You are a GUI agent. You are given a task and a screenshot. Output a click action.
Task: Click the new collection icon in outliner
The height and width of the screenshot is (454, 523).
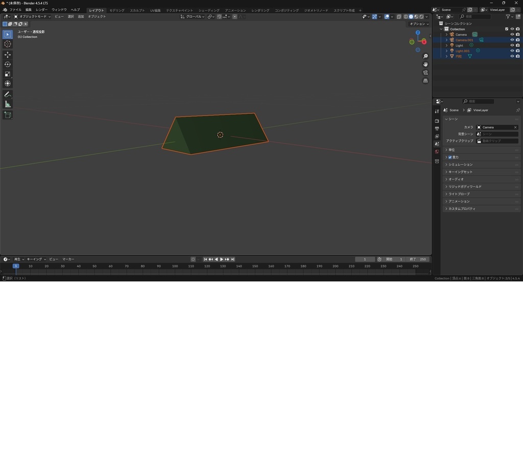pos(518,16)
